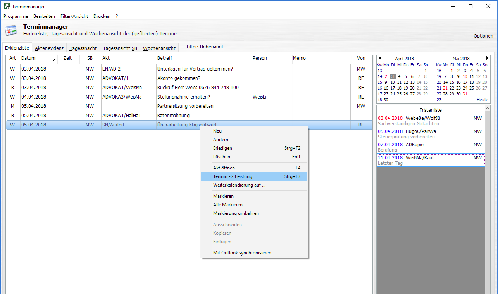Click the Terminmanager calendar icon in header

coord(11,30)
